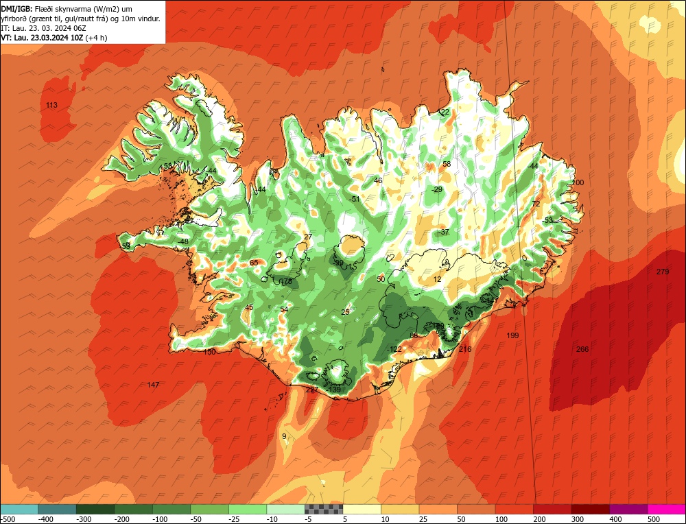Select the '227' value on the south coast
Viewport: 686px width, 524px height.
(x=312, y=390)
